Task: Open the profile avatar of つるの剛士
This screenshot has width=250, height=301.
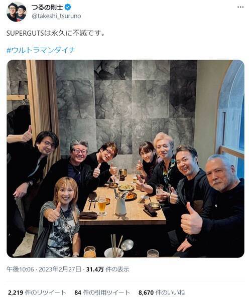Action: point(17,12)
